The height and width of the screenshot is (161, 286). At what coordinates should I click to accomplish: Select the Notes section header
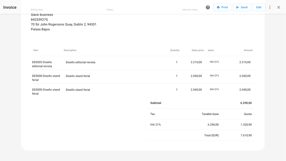tap(110, 10)
